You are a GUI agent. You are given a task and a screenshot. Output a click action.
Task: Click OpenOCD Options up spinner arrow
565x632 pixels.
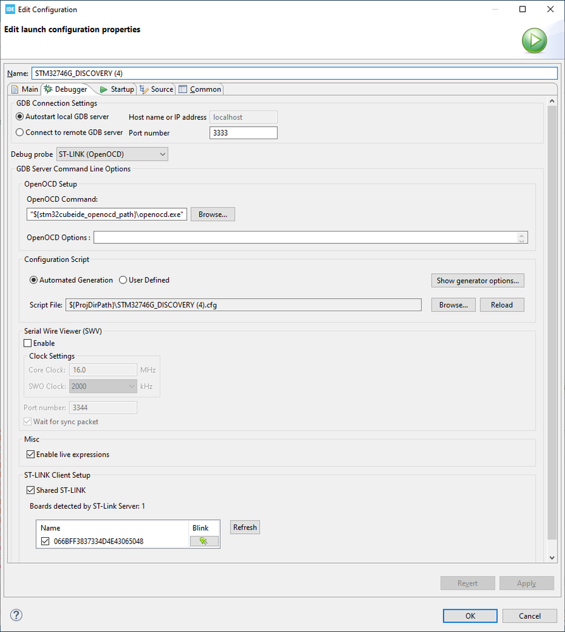tap(521, 235)
